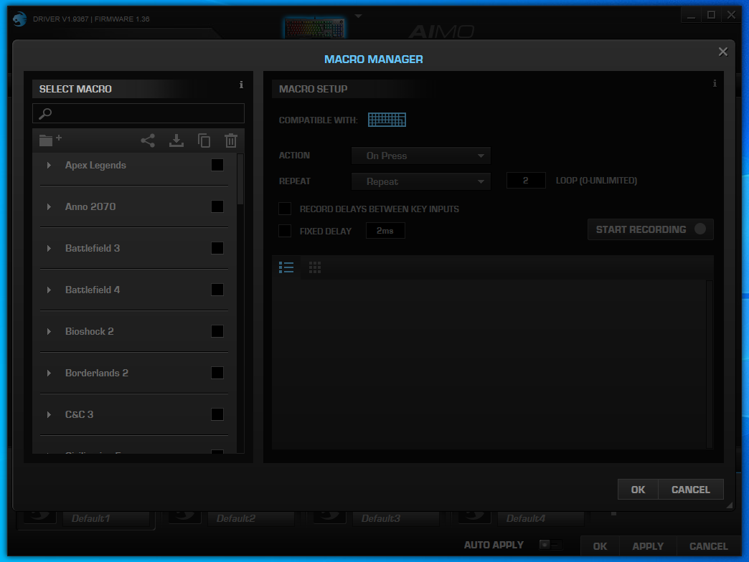Click the share macro icon
The image size is (749, 562).
point(148,140)
